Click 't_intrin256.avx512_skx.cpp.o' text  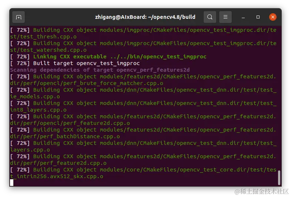tap(57, 177)
